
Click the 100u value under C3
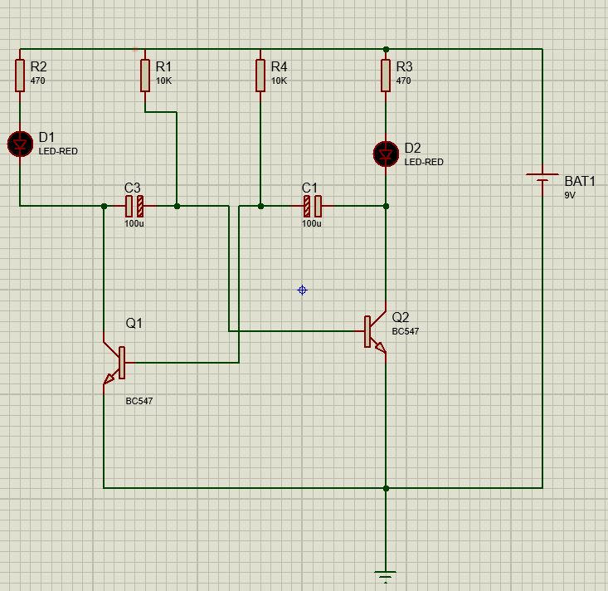click(x=134, y=223)
